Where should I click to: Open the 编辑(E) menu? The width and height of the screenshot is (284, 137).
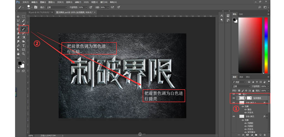coord(34,2)
